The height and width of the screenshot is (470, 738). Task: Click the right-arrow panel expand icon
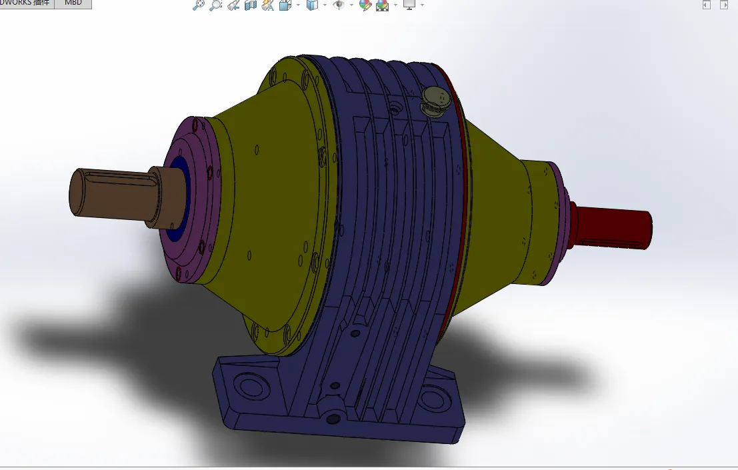pyautogui.click(x=724, y=5)
